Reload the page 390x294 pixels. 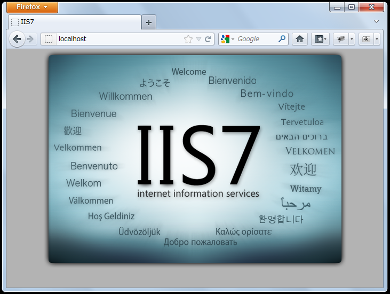click(208, 39)
